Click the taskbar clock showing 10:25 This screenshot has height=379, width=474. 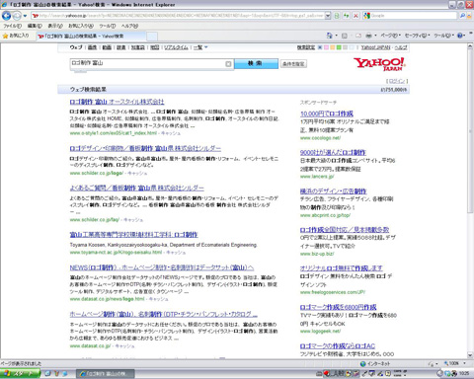click(464, 373)
